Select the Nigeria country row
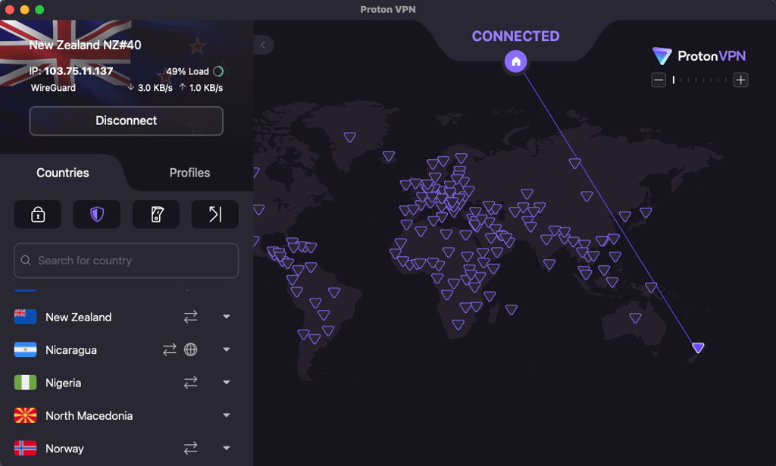The width and height of the screenshot is (776, 466). coord(127,383)
